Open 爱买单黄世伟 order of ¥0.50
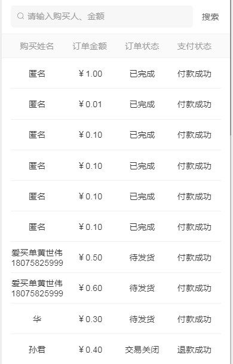 [x=116, y=257]
